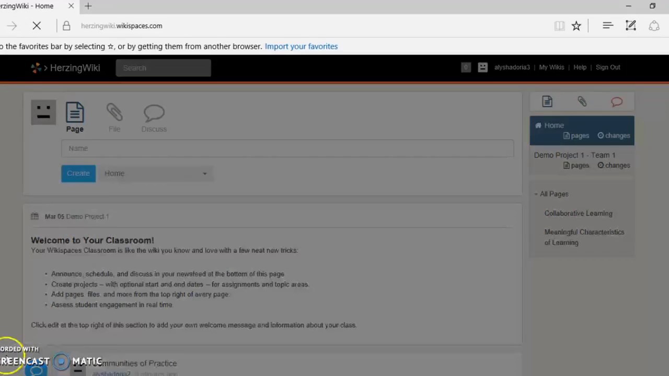This screenshot has height=376, width=669.
Task: Select the Home wiki in the sidebar
Action: point(553,125)
